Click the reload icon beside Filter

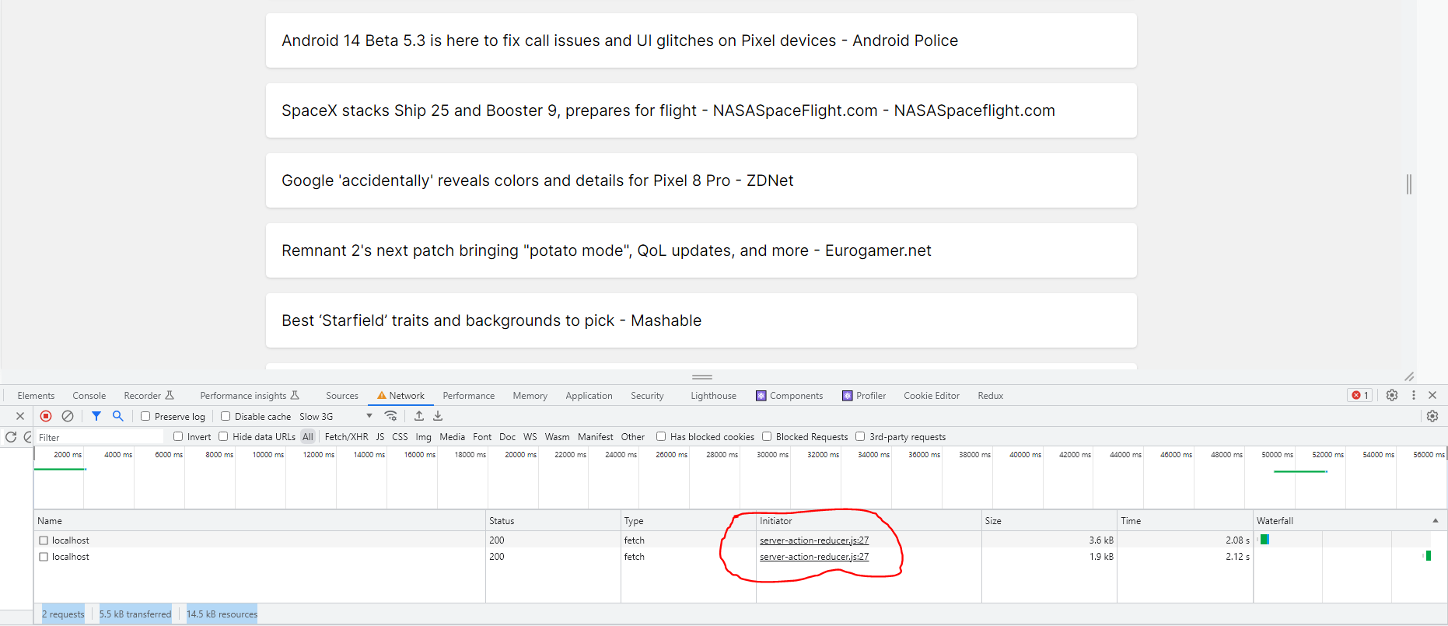pyautogui.click(x=11, y=437)
